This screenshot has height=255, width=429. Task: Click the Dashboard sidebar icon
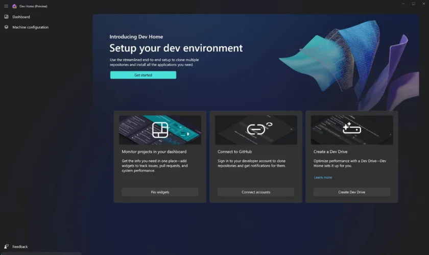pyautogui.click(x=6, y=17)
